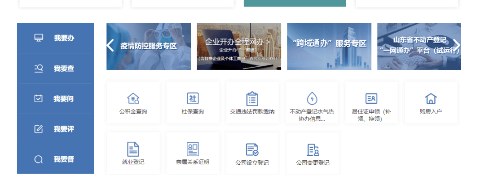Click the 居住证申领 ID card icon

[x=371, y=98]
